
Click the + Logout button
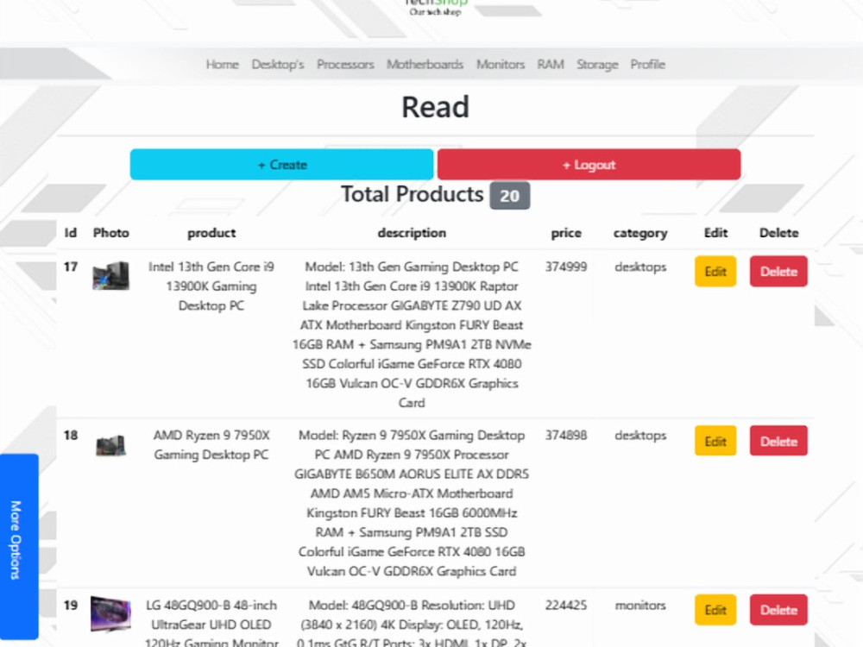pos(589,165)
